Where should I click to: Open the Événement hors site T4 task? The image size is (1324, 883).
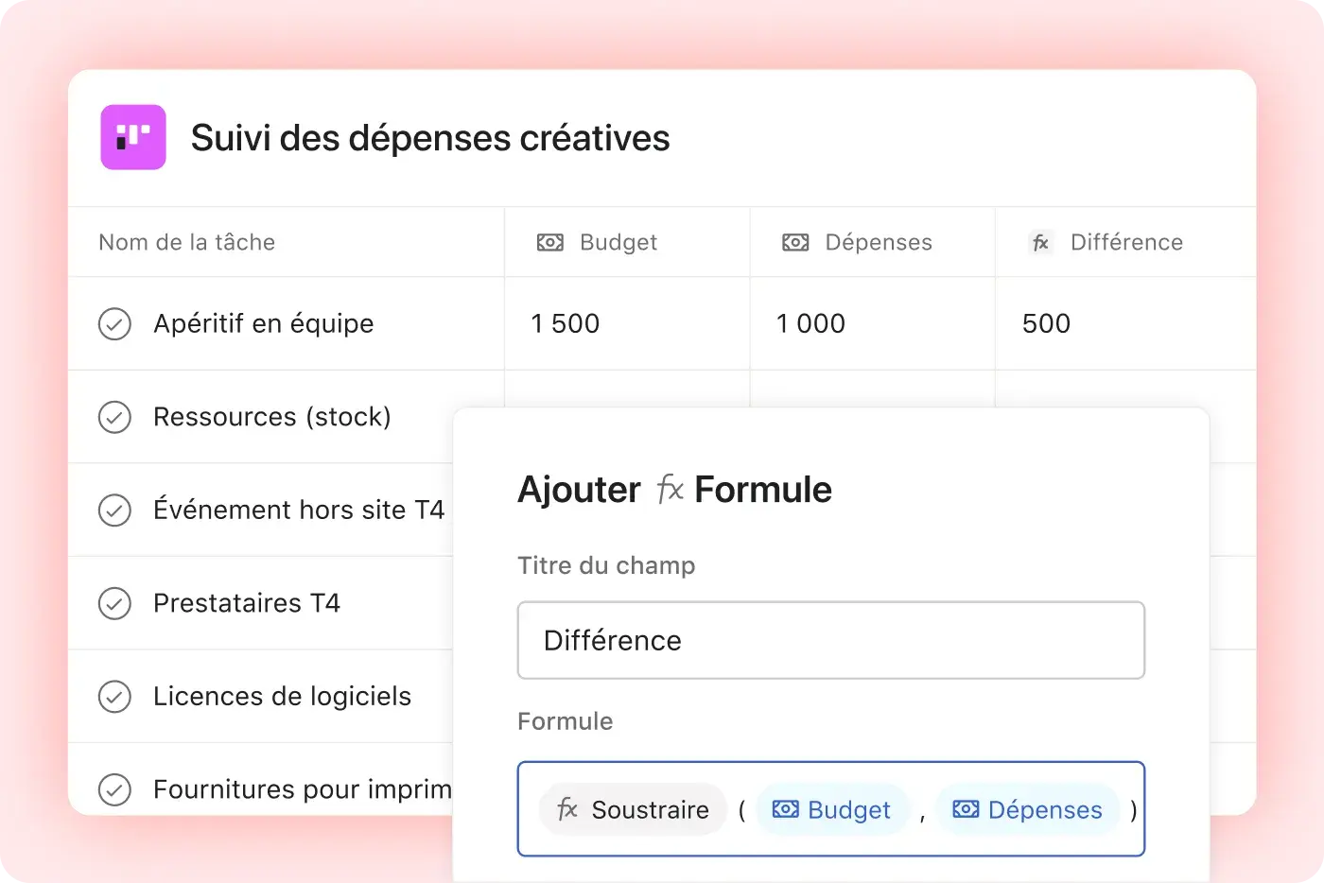click(299, 510)
